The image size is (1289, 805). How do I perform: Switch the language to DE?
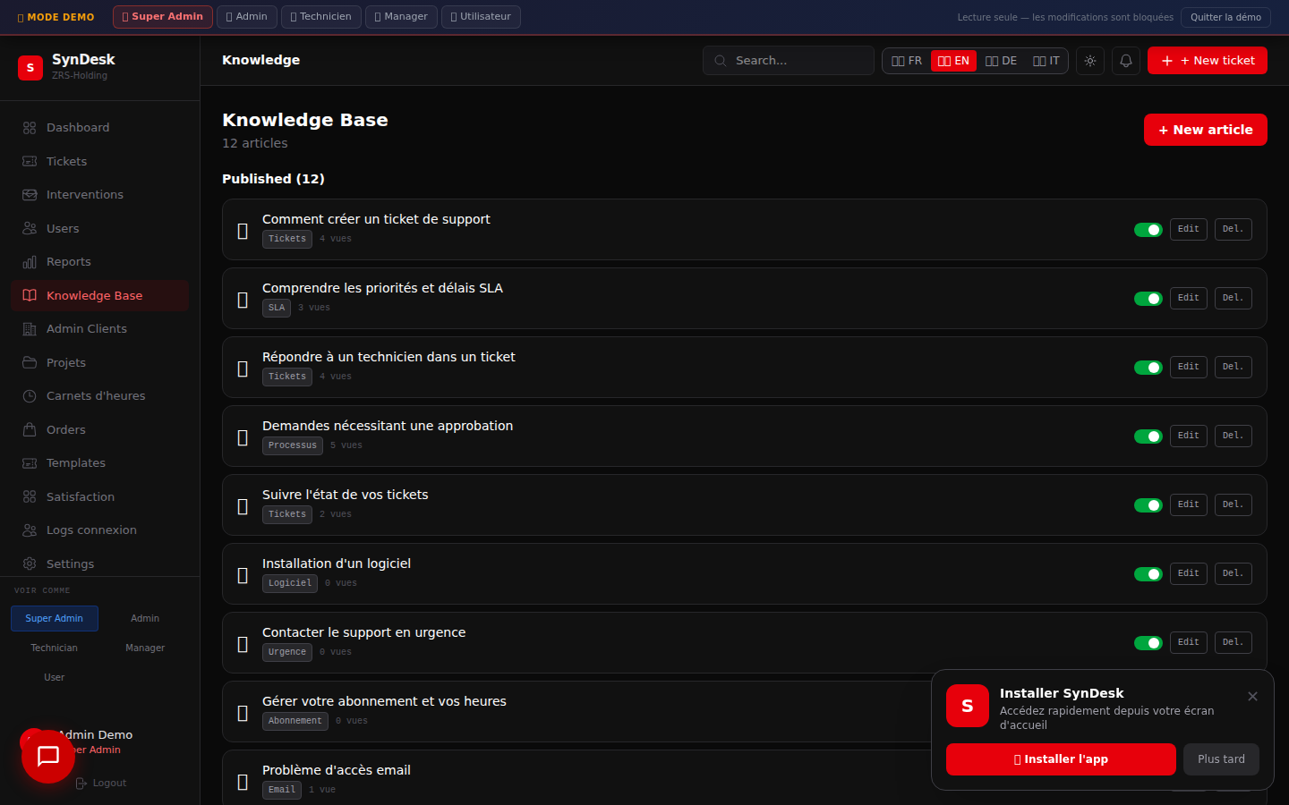coord(1001,61)
